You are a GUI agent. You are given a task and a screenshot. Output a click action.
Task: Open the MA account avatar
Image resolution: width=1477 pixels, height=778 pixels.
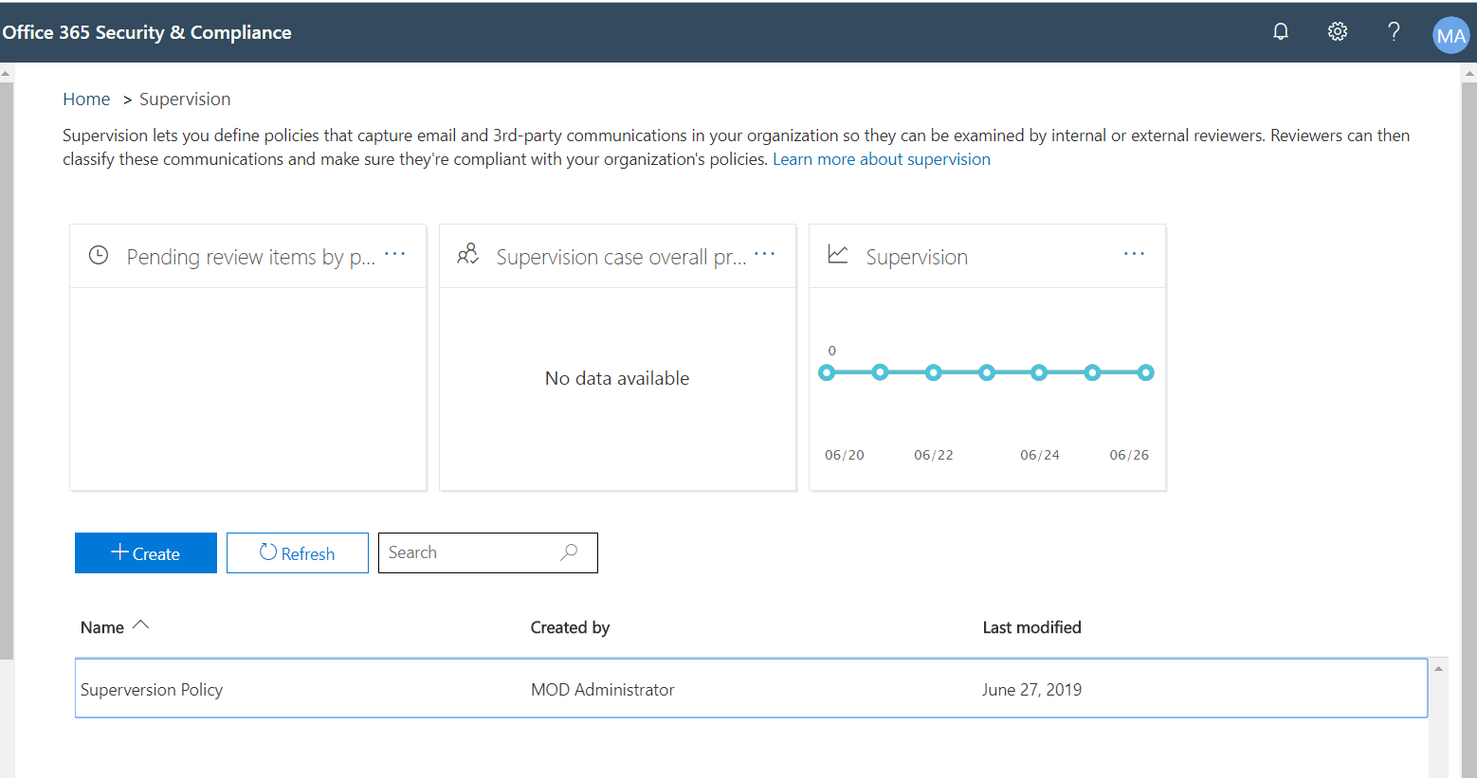click(1450, 35)
